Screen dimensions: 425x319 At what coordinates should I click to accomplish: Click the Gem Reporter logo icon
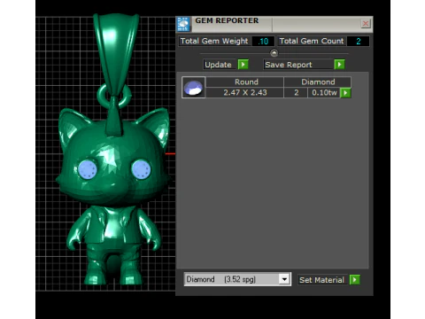183,24
